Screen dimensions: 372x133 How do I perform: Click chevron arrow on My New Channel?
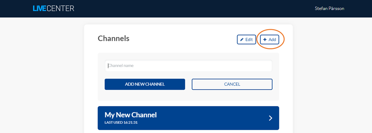271,118
